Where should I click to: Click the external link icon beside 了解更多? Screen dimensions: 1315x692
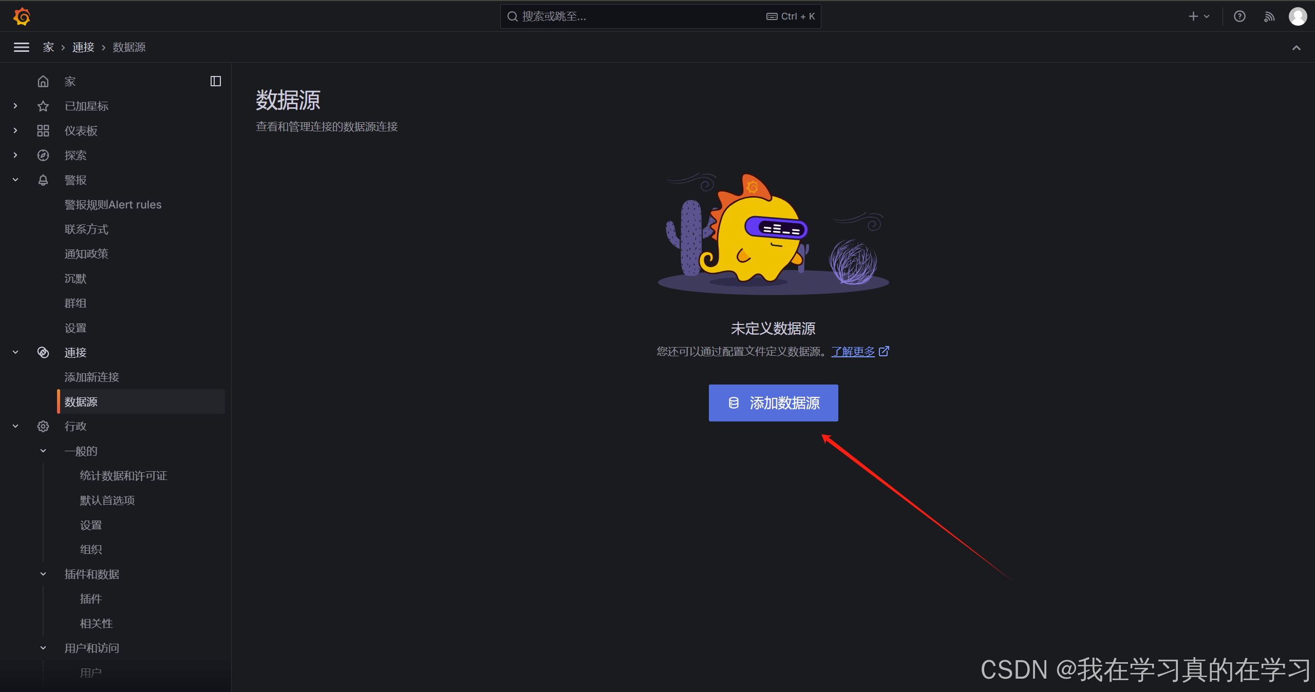884,352
